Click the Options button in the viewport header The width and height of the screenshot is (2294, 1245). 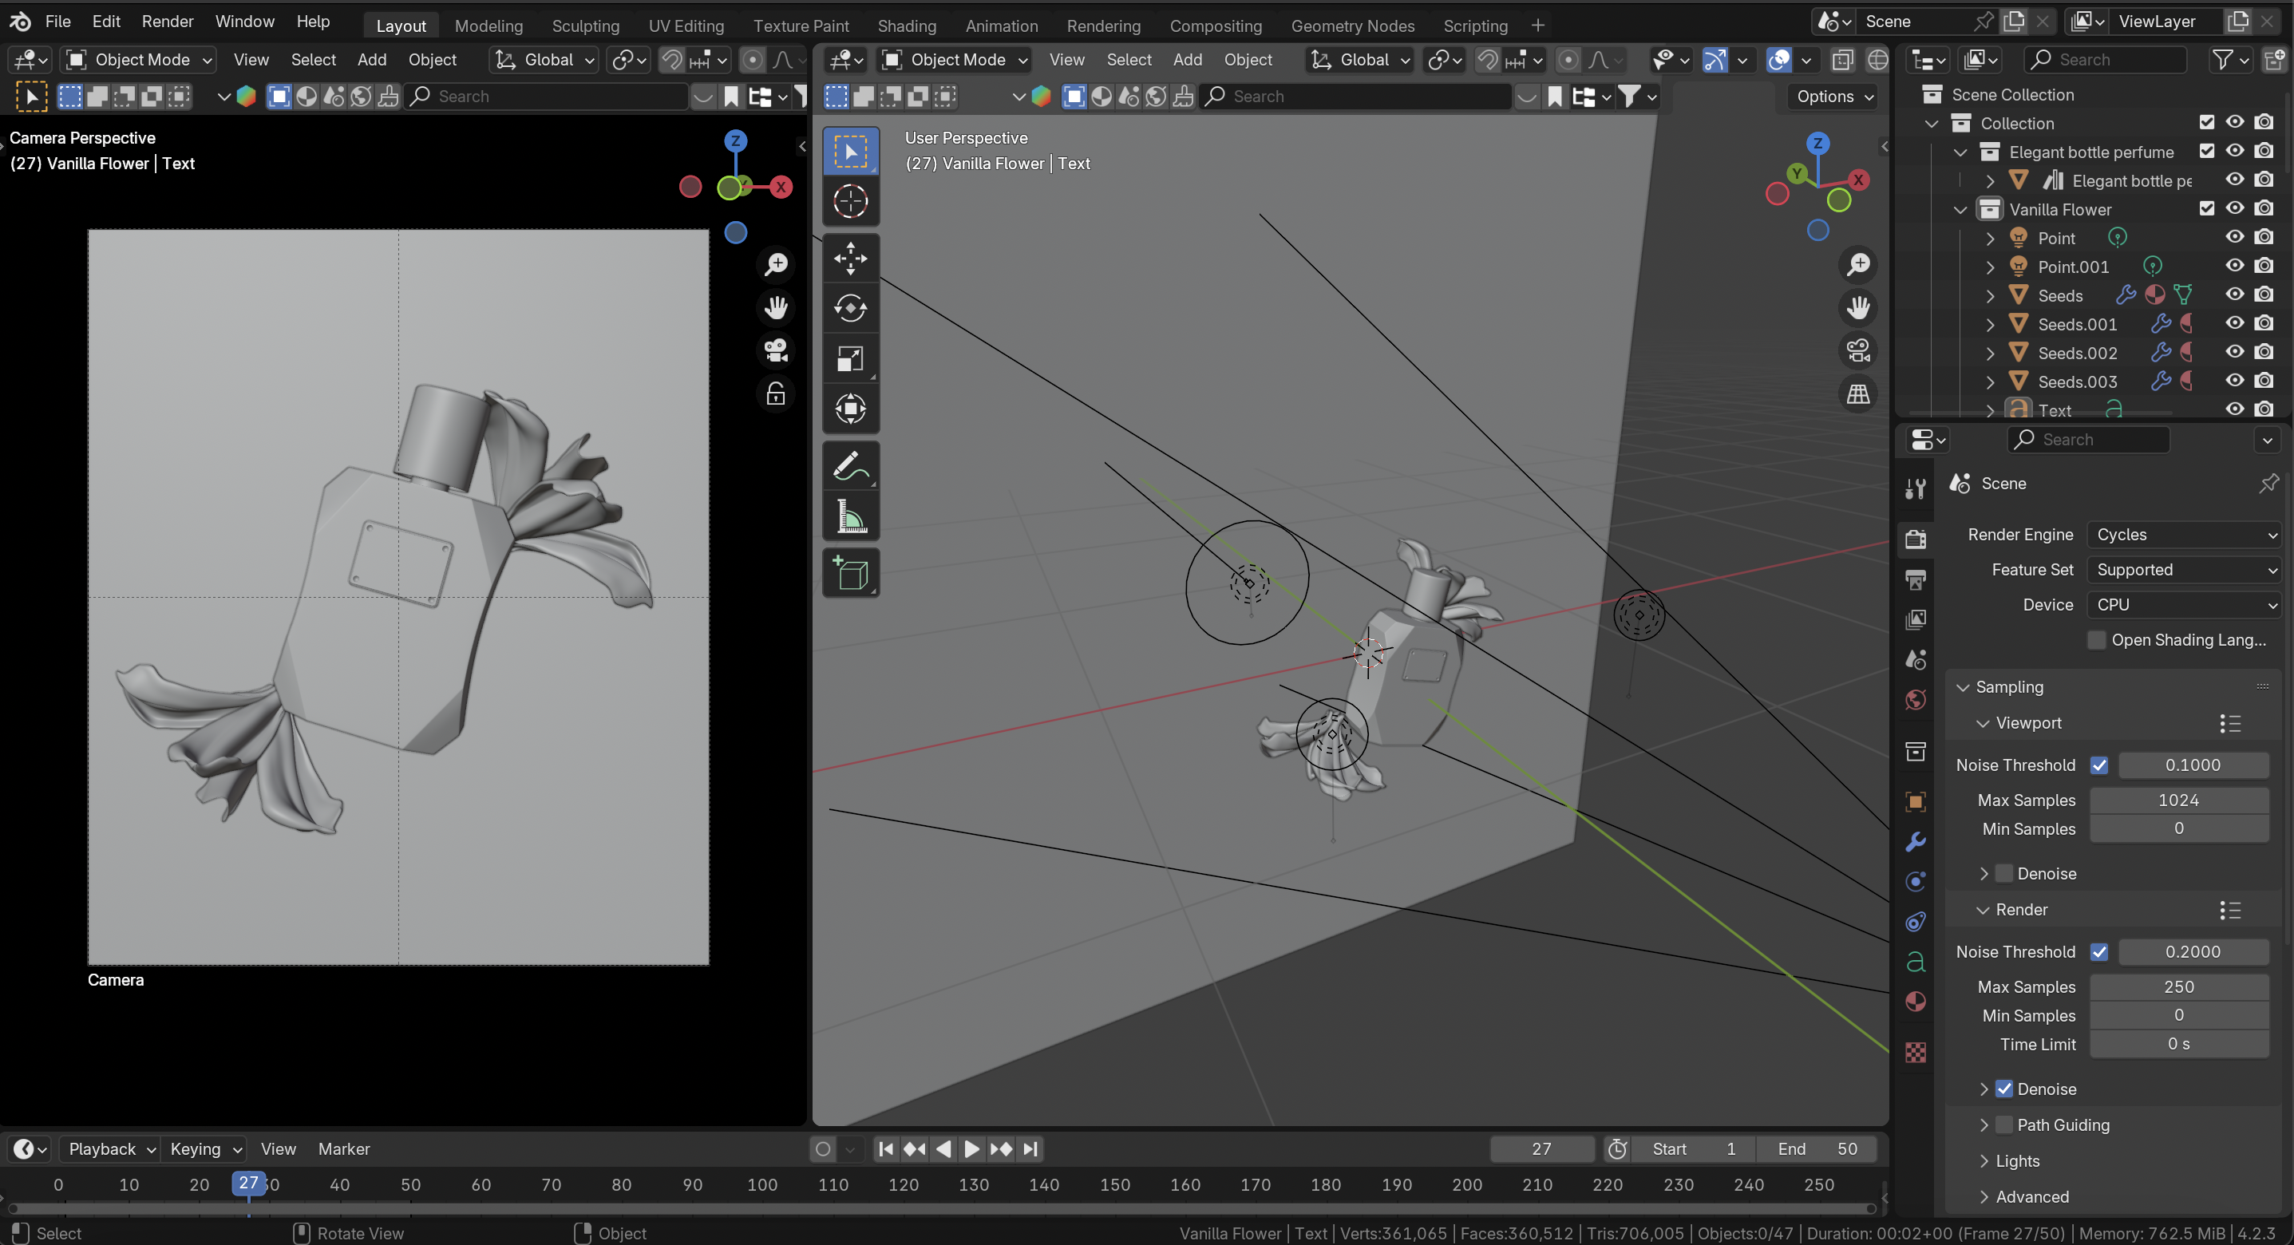1831,97
